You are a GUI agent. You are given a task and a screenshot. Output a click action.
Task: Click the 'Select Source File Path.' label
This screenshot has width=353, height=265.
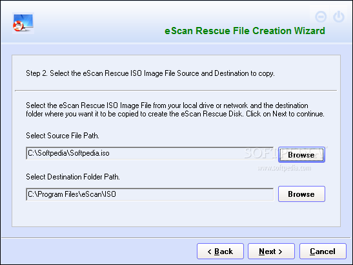pos(63,136)
